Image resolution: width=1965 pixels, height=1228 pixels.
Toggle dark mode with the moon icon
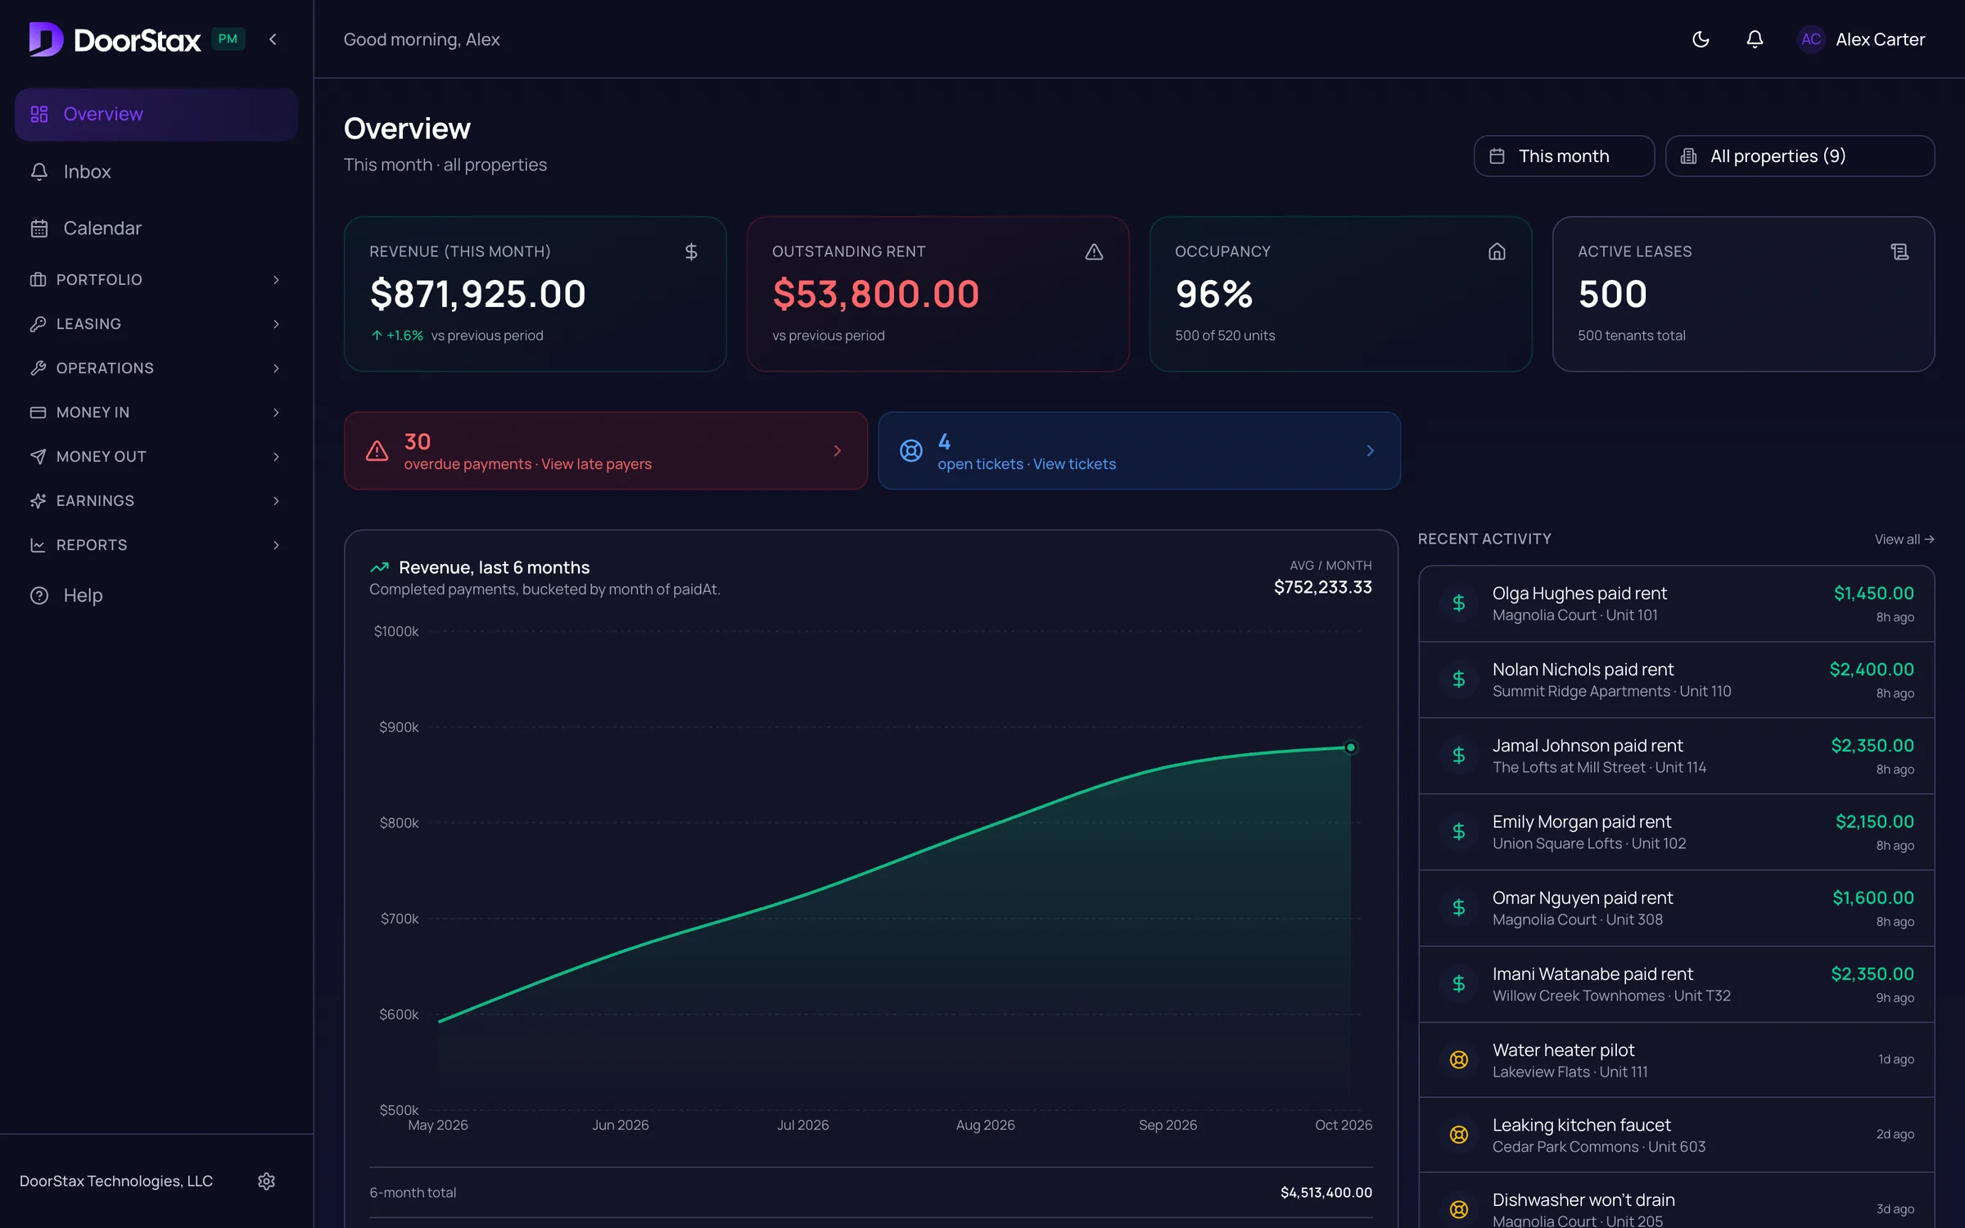1701,39
